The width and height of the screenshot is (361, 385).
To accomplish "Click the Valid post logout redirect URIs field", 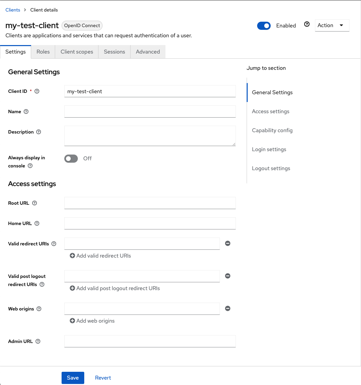I will point(142,276).
